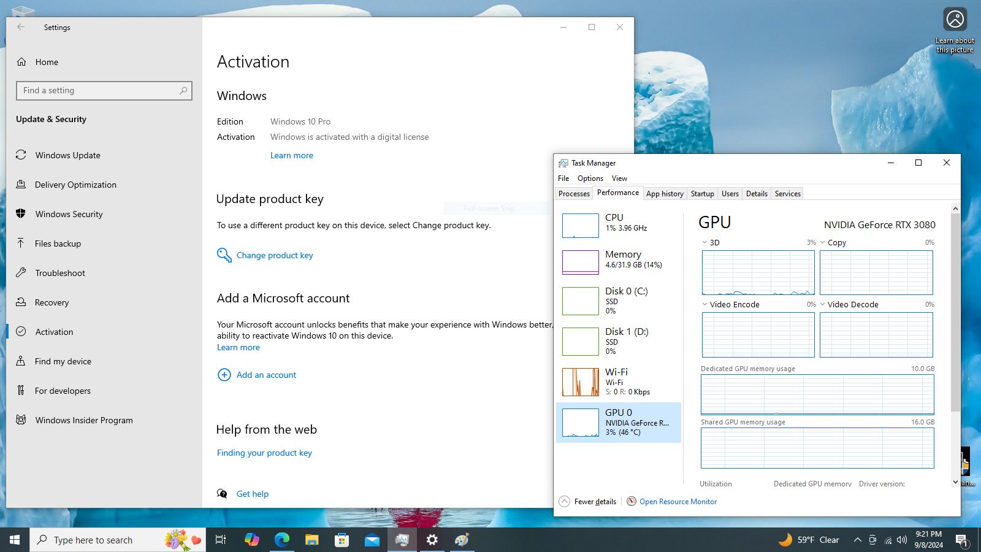This screenshot has height=552, width=981.
Task: Click the Get help link
Action: pyautogui.click(x=253, y=494)
